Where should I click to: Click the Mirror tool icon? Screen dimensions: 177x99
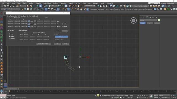pyautogui.click(x=98, y=6)
